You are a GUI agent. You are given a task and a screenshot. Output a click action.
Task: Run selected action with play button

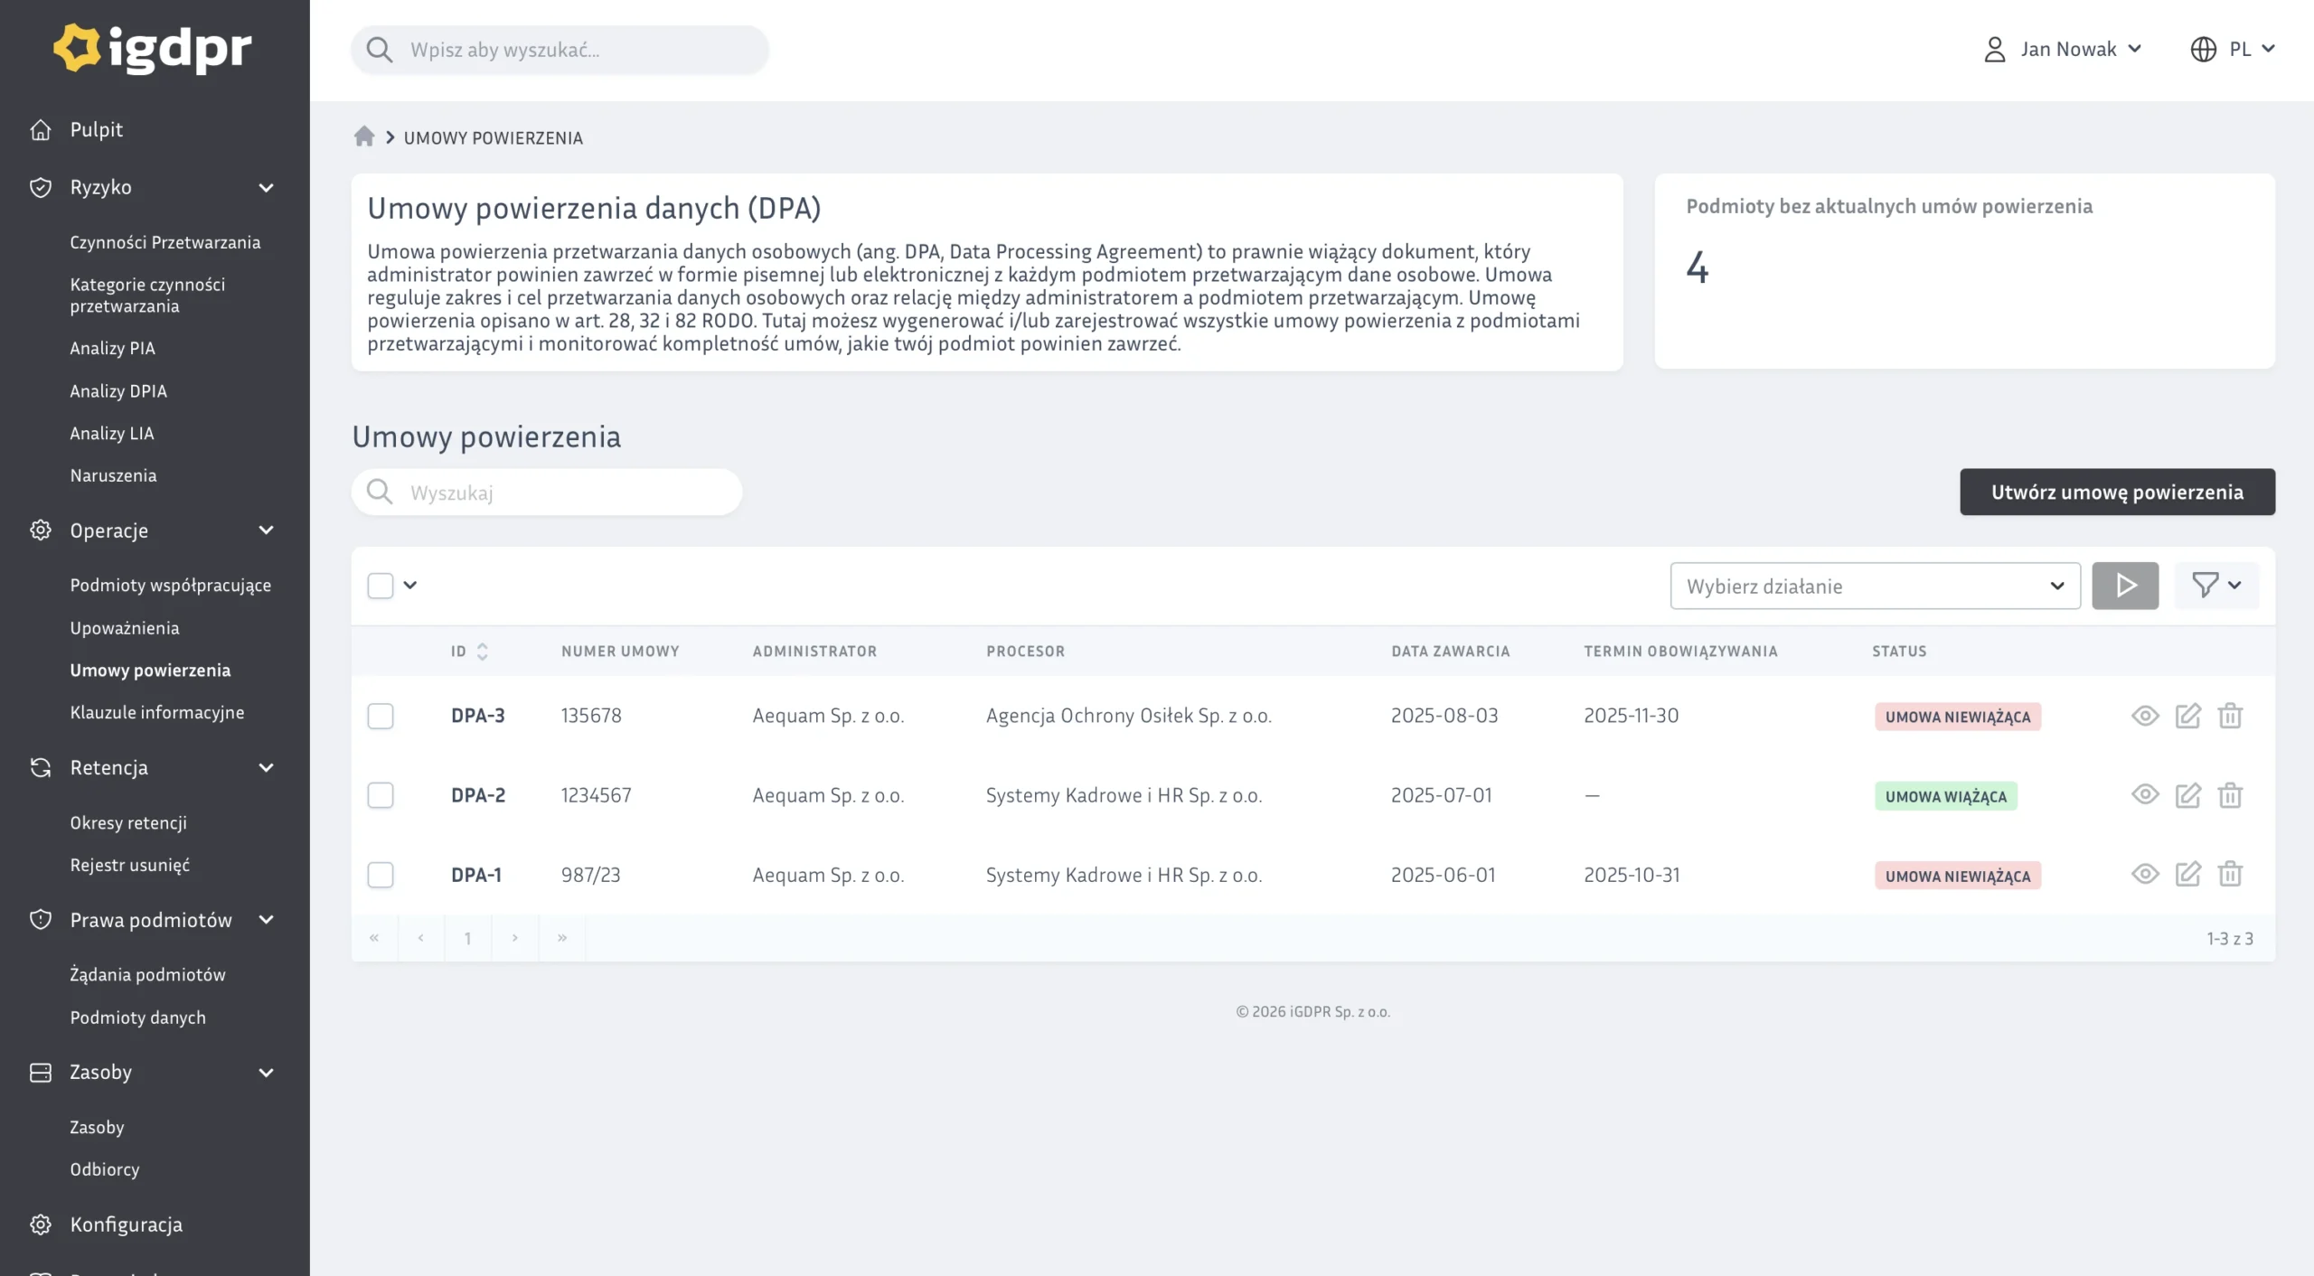coord(2124,586)
